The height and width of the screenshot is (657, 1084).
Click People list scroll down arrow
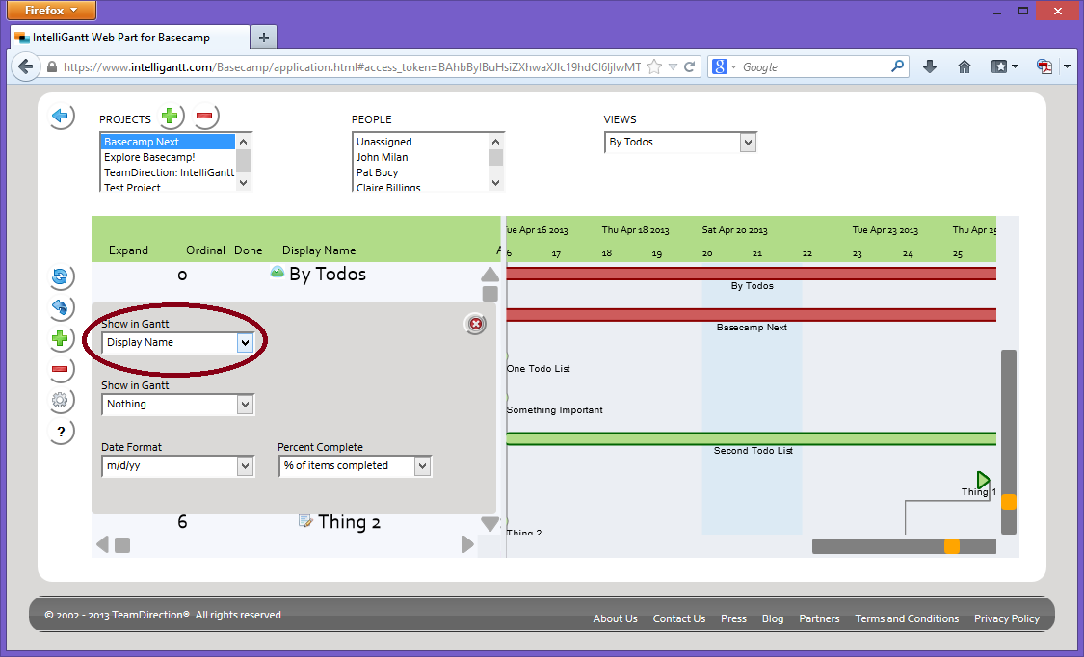495,183
